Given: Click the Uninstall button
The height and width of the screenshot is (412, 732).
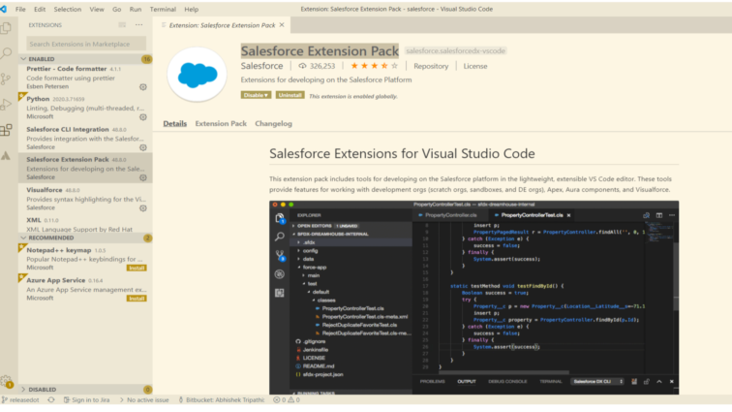Looking at the screenshot, I should pyautogui.click(x=290, y=95).
